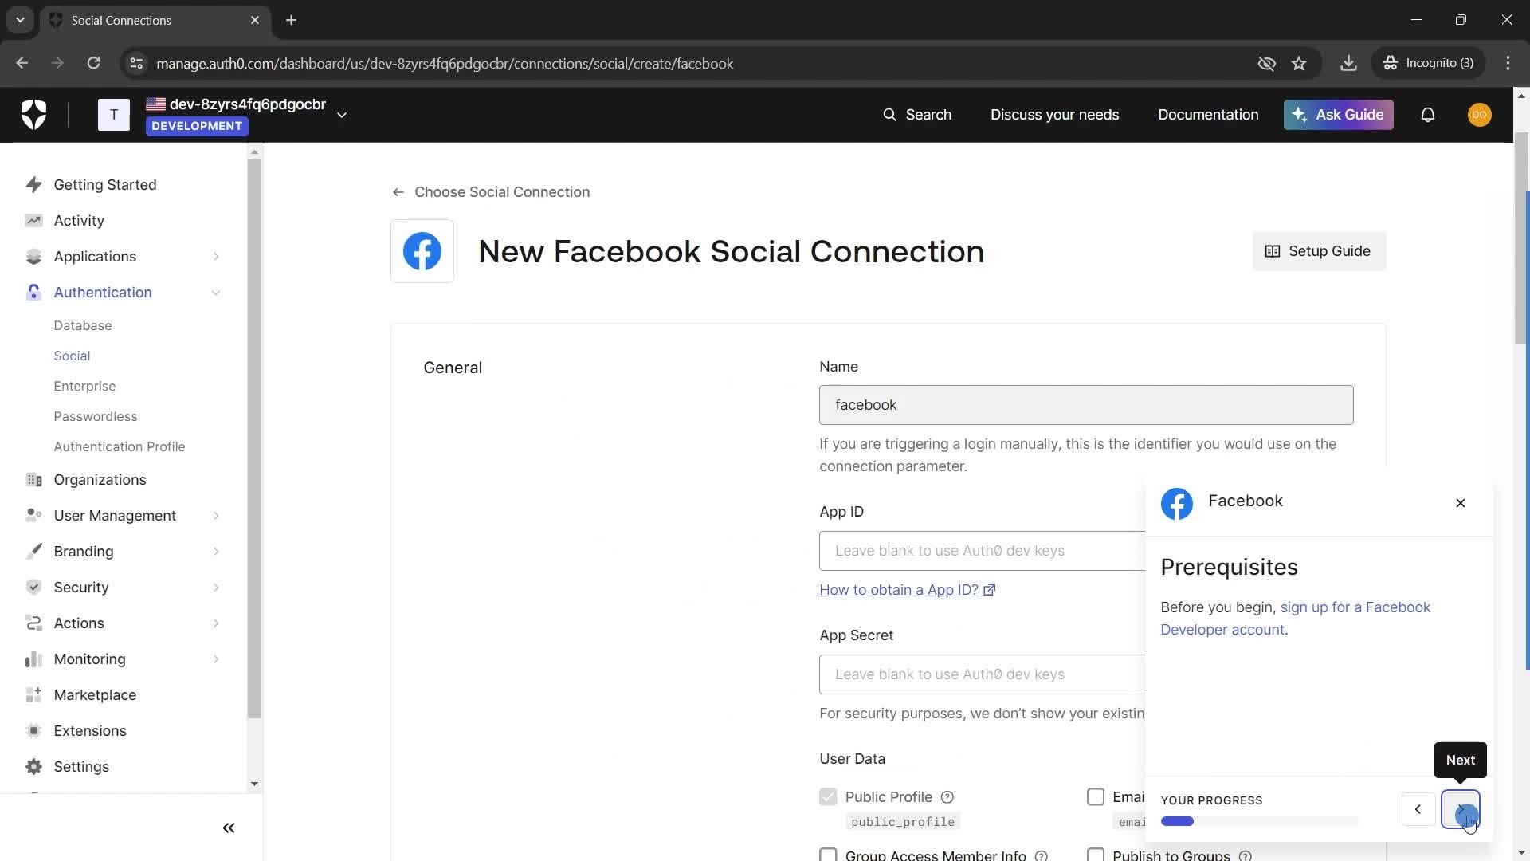Open the user avatar menu

pos(1480,115)
